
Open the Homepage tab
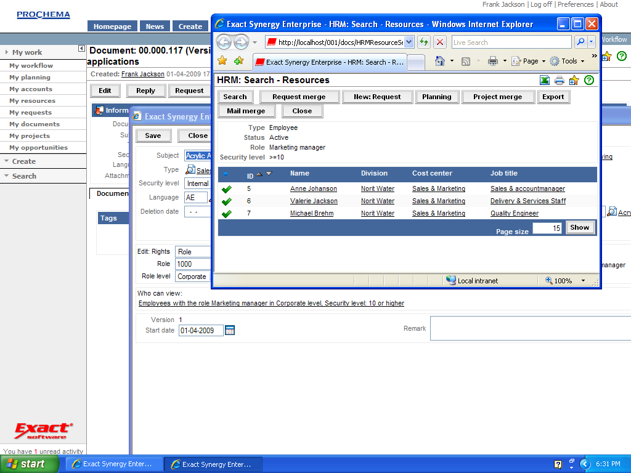tap(112, 26)
